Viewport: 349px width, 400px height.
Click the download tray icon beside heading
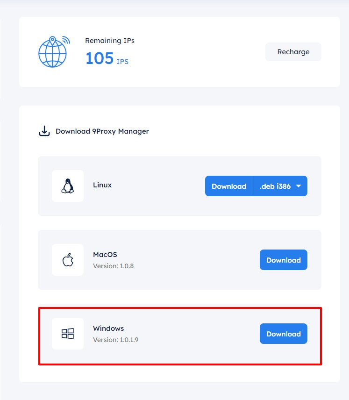tap(44, 131)
